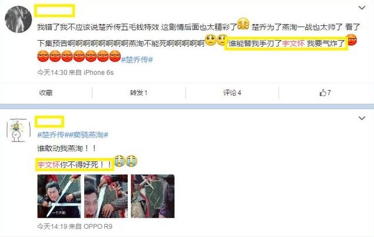Viewport: 374px width, 237px height.
Task: Open first post's dropdown chevron menu
Action: pos(362,8)
